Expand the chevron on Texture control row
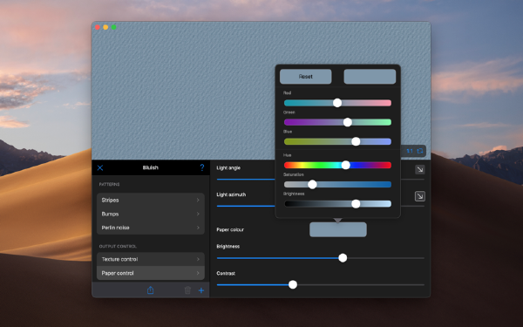Viewport: 523px width, 327px height. click(198, 259)
